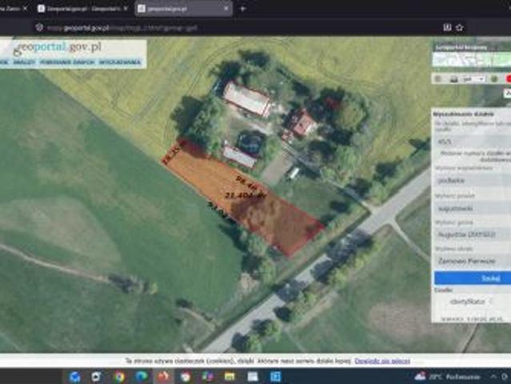Open a new browser tab with plus
This screenshot has width=511, height=384.
242,9
